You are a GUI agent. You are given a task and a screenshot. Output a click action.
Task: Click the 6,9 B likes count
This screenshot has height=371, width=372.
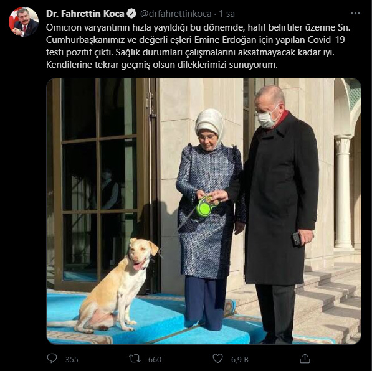pos(240,359)
